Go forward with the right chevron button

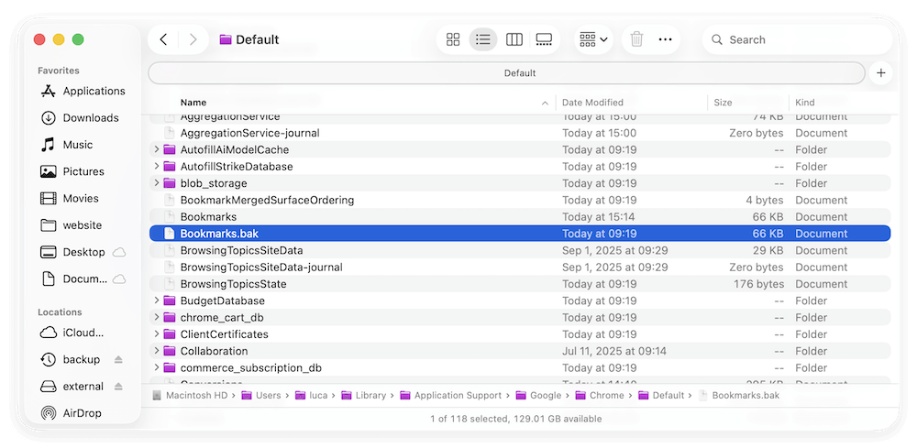click(193, 39)
